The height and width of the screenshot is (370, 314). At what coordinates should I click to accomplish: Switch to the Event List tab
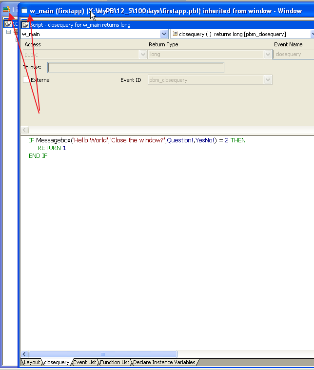(84, 362)
